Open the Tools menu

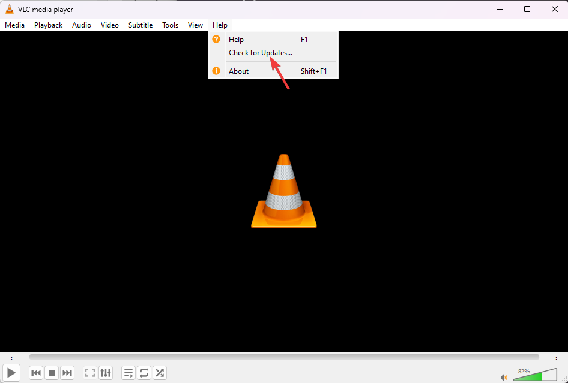pos(171,25)
